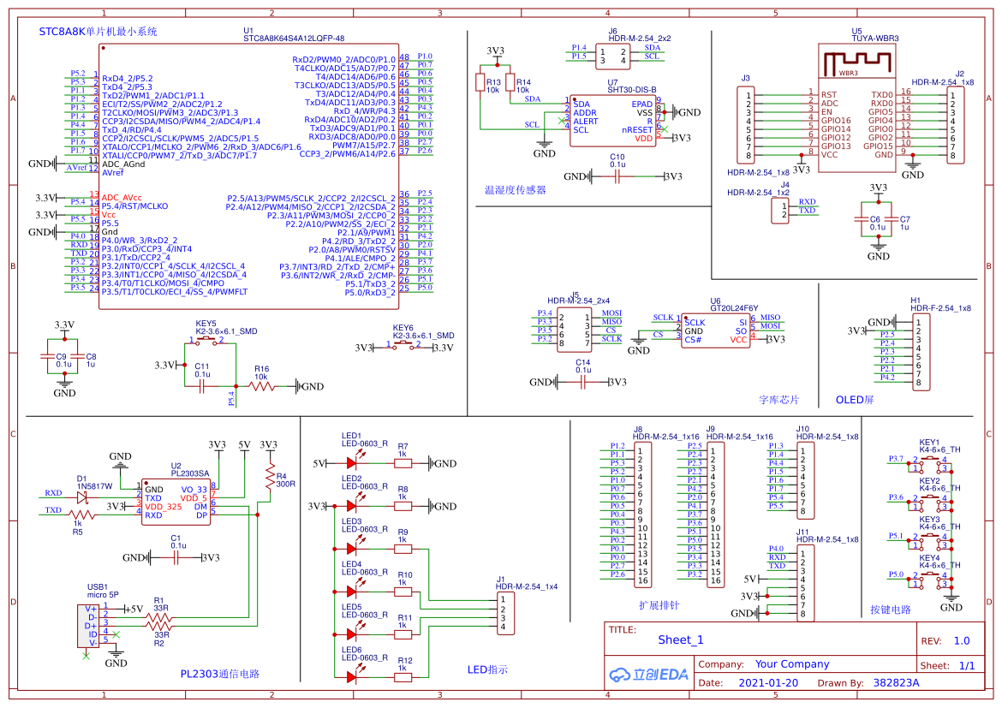This screenshot has width=1002, height=708.
Task: Click the J8 1x16 expansion header
Action: (x=642, y=514)
